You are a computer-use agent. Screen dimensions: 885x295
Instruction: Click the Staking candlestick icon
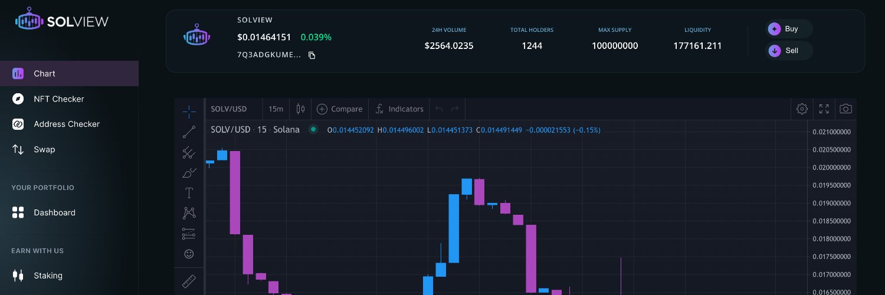click(x=18, y=276)
